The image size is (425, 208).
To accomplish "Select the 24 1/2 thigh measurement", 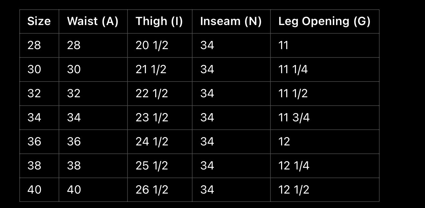I will coord(152,142).
